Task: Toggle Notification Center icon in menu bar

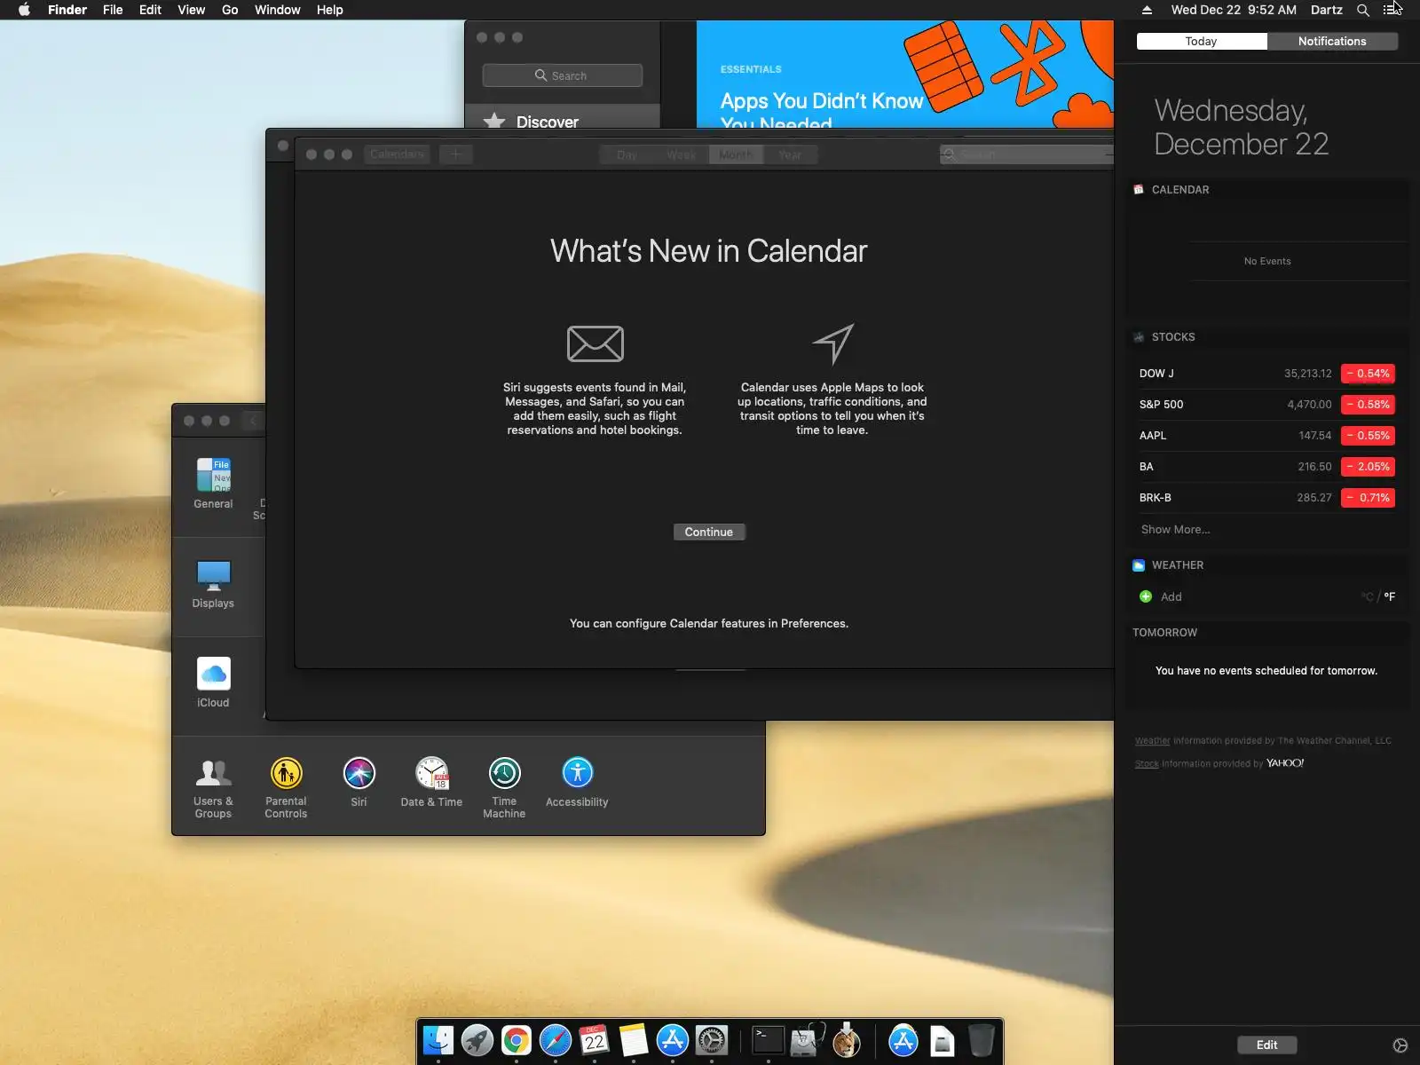Action: tap(1392, 10)
